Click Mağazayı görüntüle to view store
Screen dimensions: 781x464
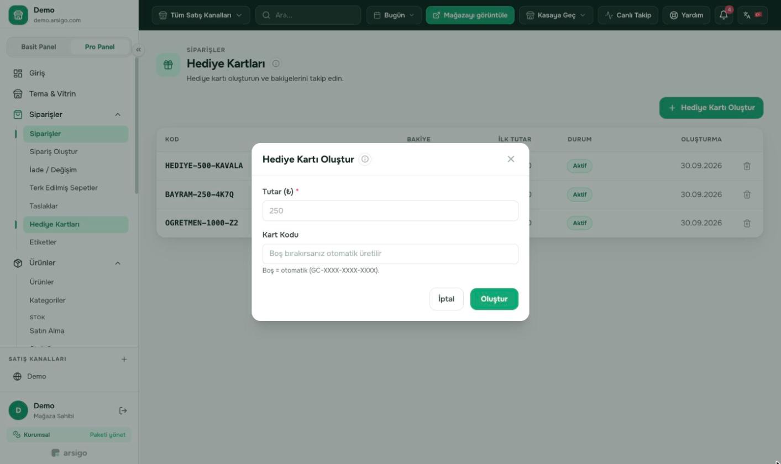coord(470,15)
